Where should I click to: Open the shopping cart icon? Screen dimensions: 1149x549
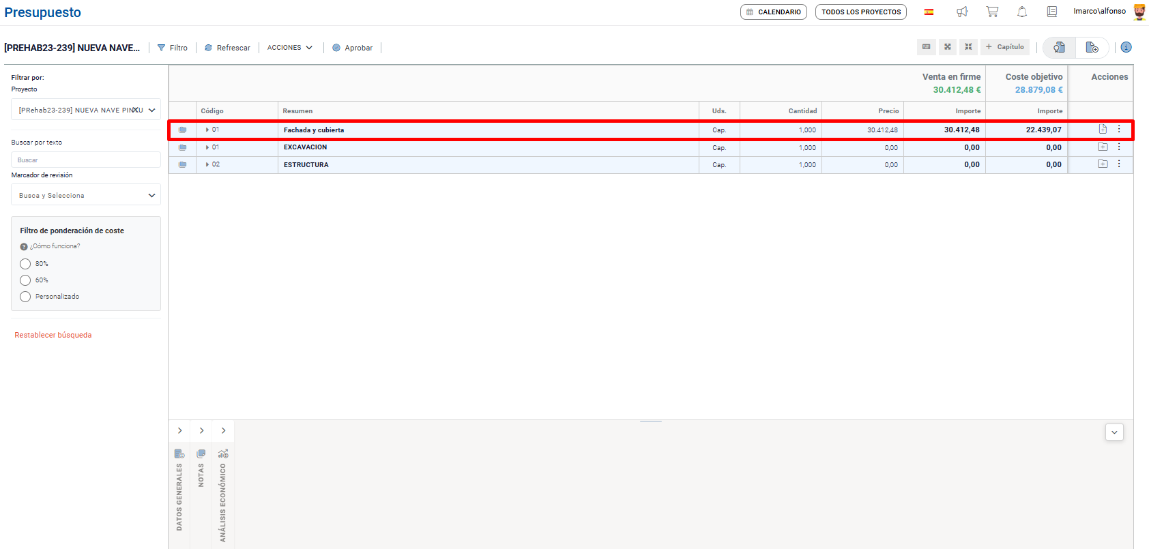[x=992, y=12]
